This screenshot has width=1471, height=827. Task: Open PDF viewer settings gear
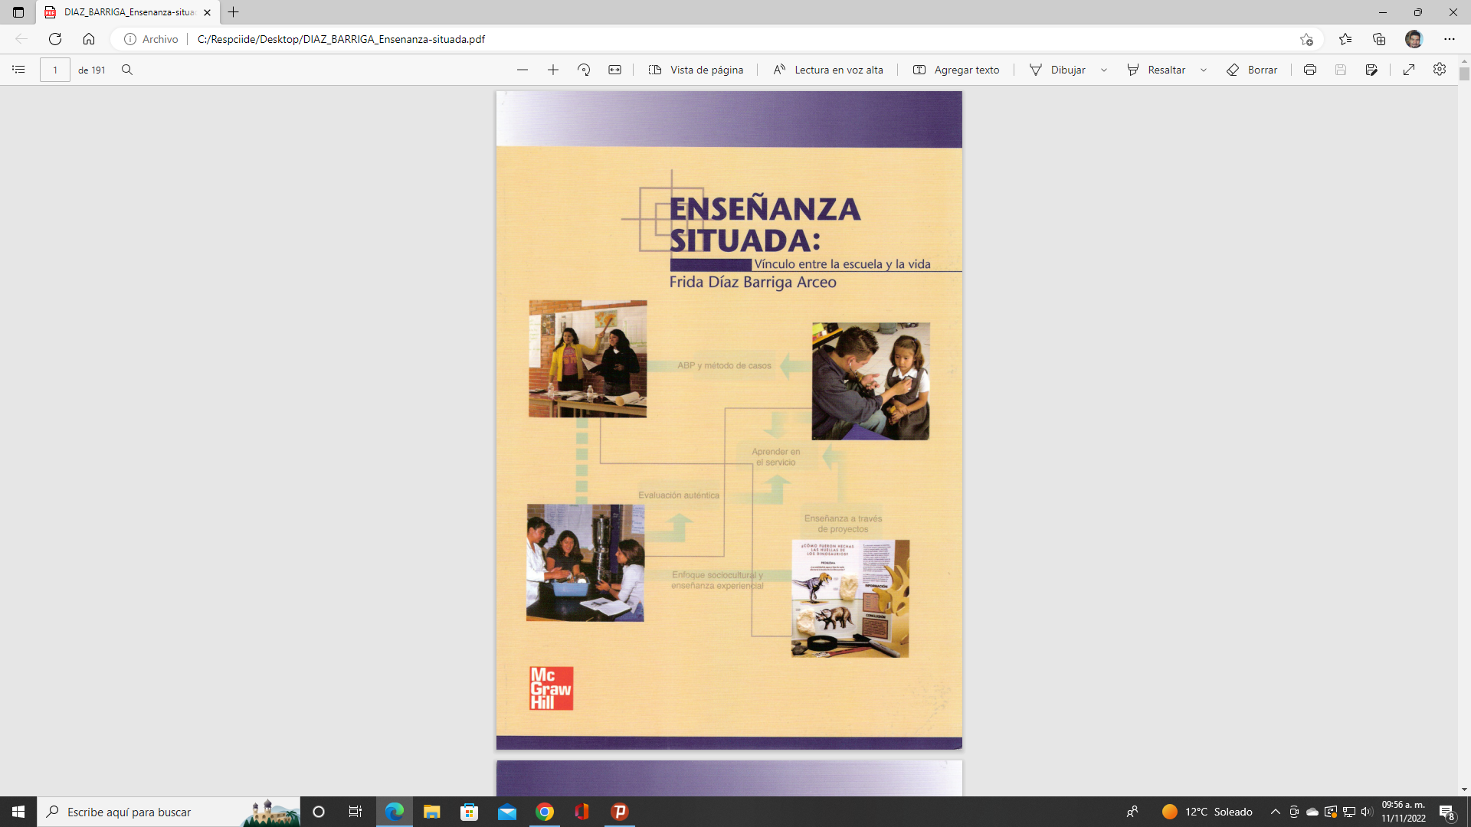pyautogui.click(x=1440, y=70)
